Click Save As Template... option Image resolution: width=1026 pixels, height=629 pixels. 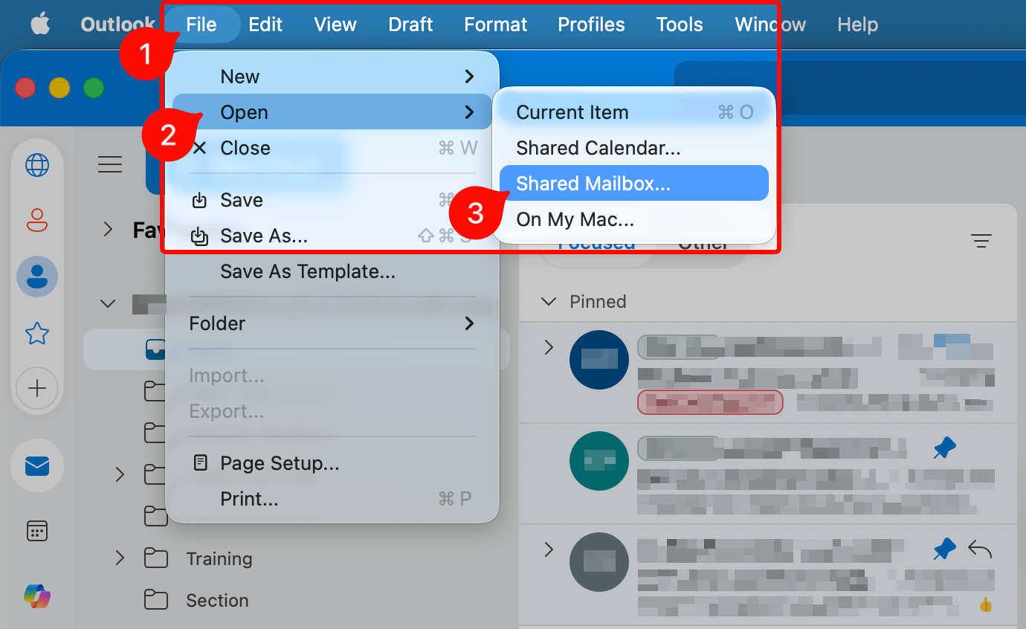point(307,272)
